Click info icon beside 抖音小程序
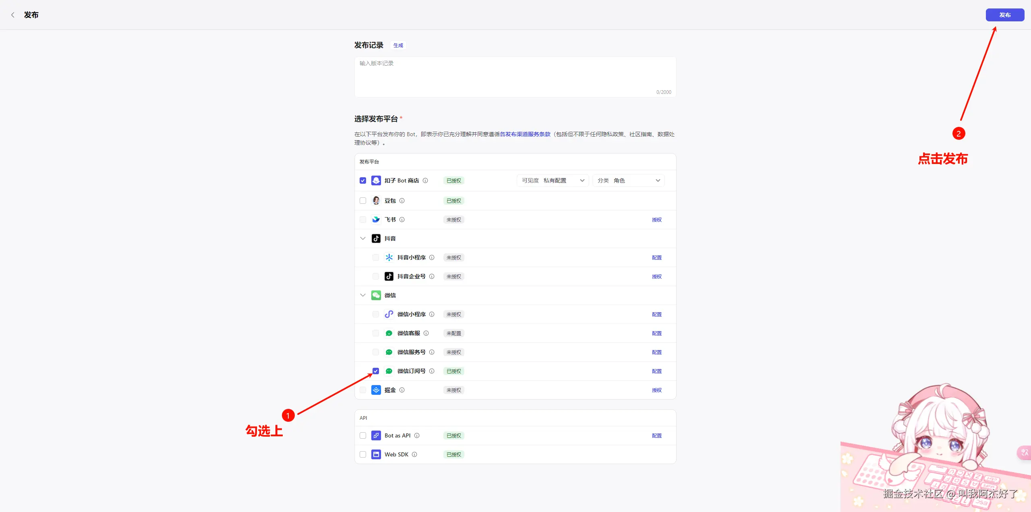Screen dimensions: 1031x512 [x=432, y=257]
